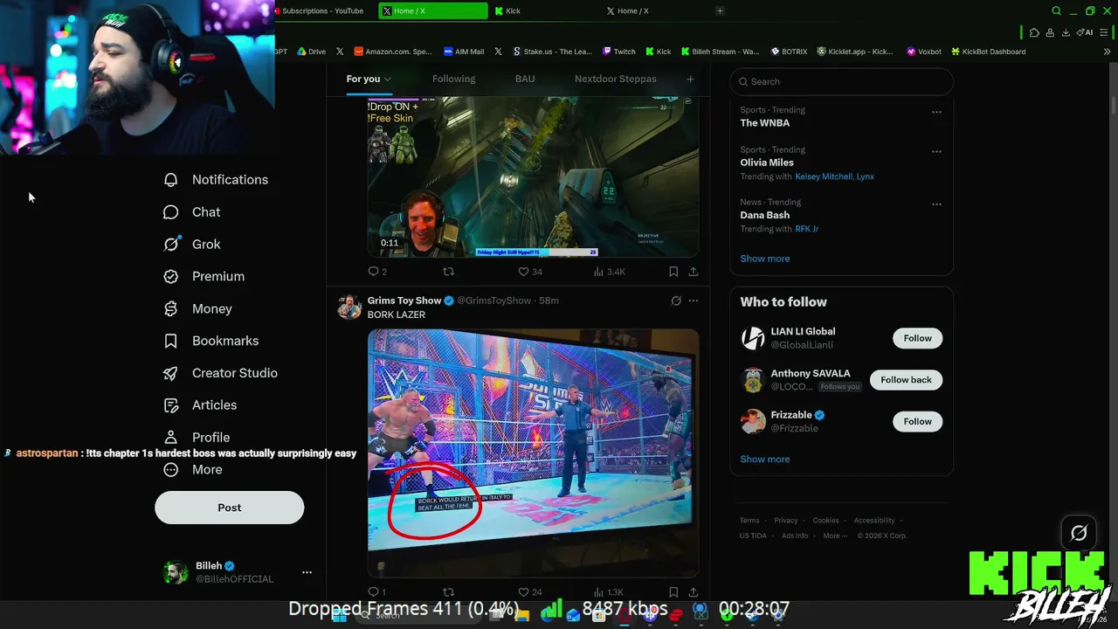Open browser search icon in title bar
1118x629 pixels.
1056,11
